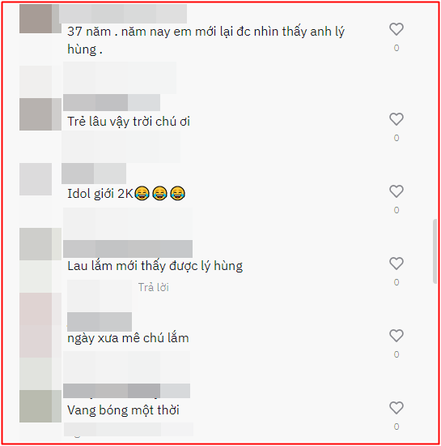Click the comments vertical scrollbar thumb
441x446 pixels.
[x=435, y=251]
